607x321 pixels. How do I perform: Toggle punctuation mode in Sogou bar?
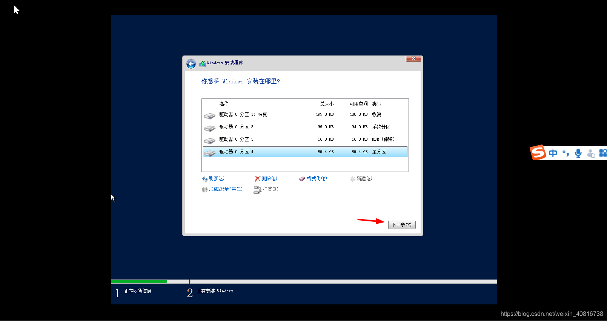click(566, 153)
